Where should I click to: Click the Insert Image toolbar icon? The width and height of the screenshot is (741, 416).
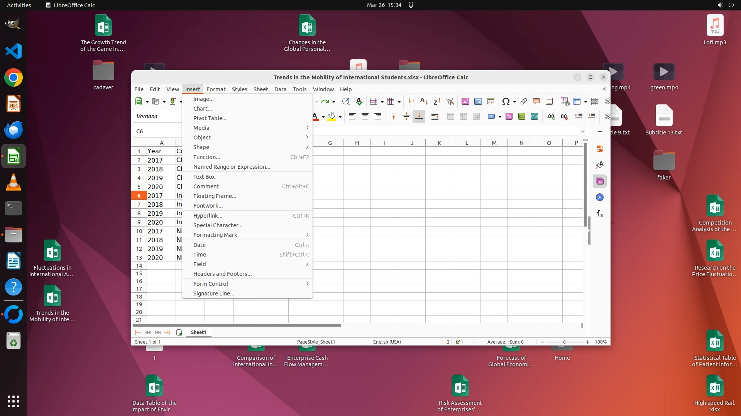click(465, 101)
